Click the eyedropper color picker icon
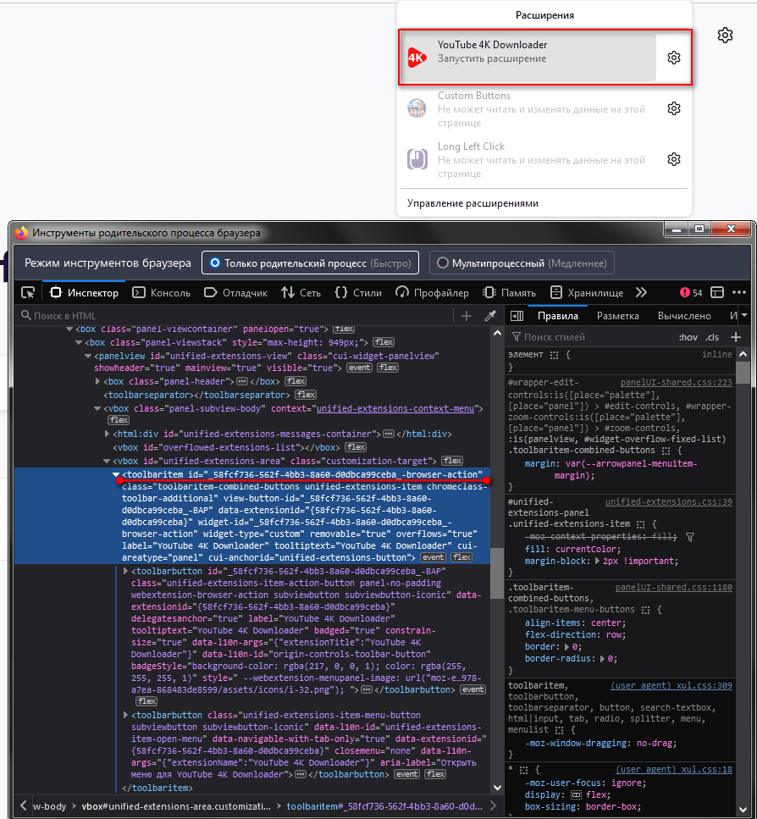Image resolution: width=757 pixels, height=819 pixels. click(489, 315)
